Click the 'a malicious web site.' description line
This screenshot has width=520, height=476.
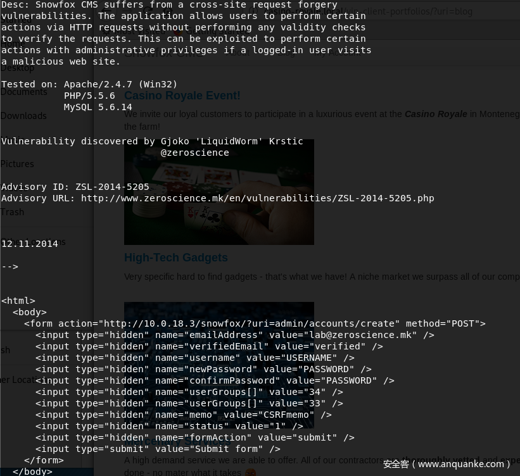(61, 61)
